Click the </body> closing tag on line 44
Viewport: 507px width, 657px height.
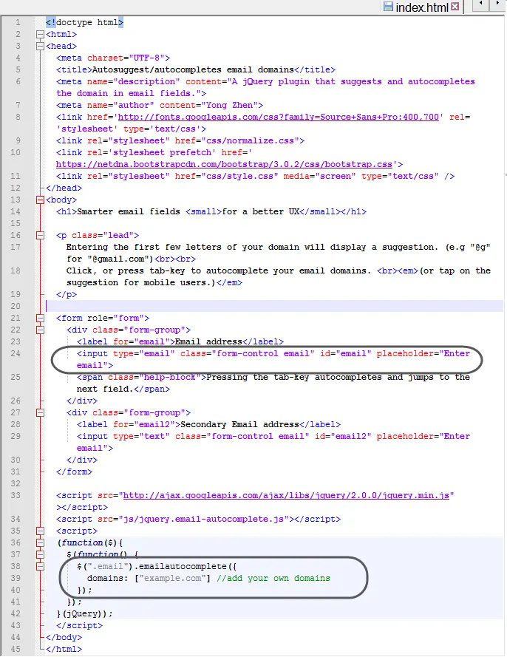point(64,637)
